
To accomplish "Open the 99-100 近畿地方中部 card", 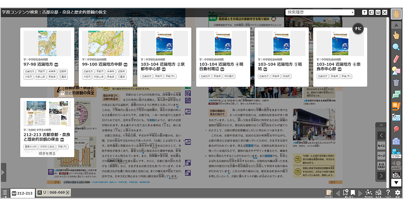I will pyautogui.click(x=105, y=57).
